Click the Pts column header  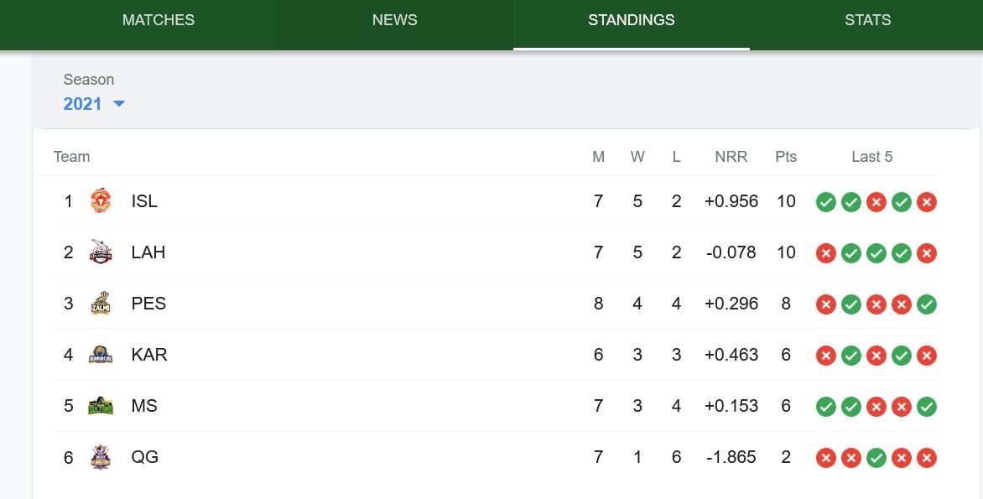click(x=786, y=157)
